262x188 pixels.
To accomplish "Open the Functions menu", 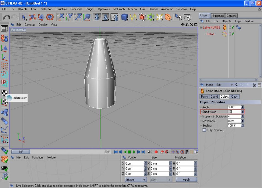I will tap(76, 9).
